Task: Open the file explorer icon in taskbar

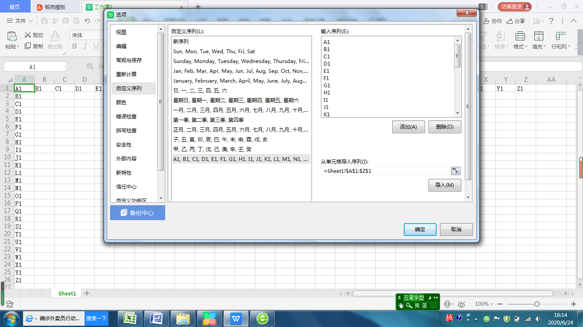Action: click(x=183, y=318)
